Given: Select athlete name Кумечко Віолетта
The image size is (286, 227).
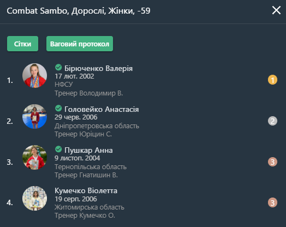Looking at the screenshot, I should [86, 191].
